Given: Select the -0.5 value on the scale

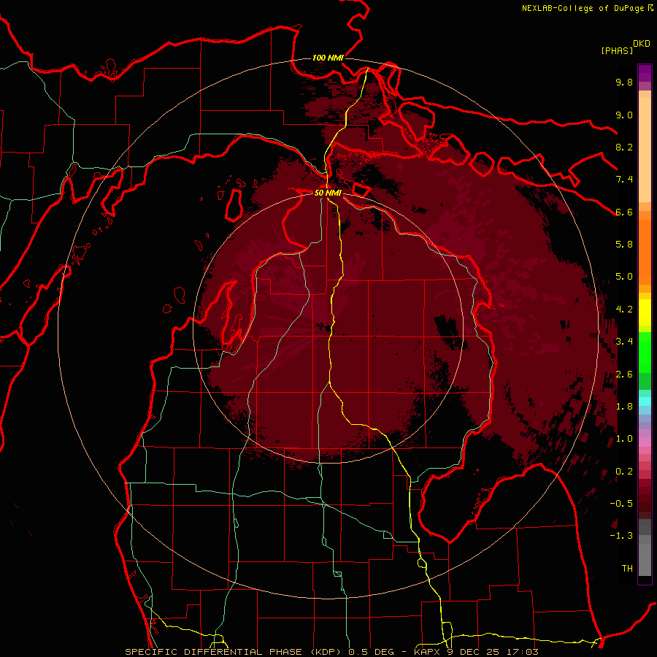Looking at the screenshot, I should 621,504.
